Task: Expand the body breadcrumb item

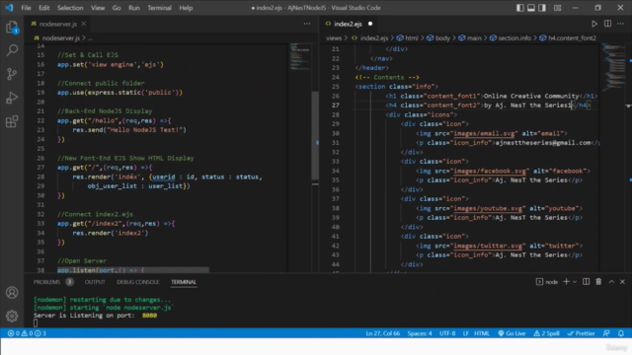Action: coord(438,37)
